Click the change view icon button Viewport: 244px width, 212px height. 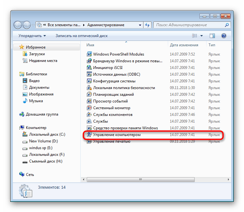195,36
